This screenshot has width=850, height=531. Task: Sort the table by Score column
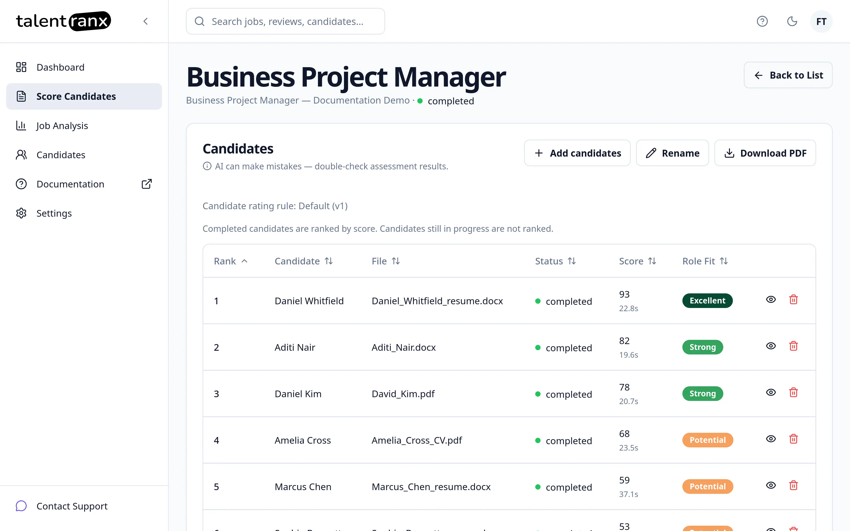pos(637,261)
